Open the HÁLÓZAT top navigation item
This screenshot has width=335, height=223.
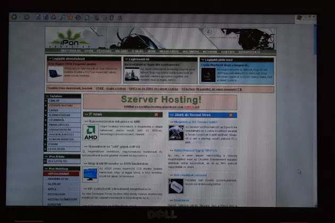121,51
